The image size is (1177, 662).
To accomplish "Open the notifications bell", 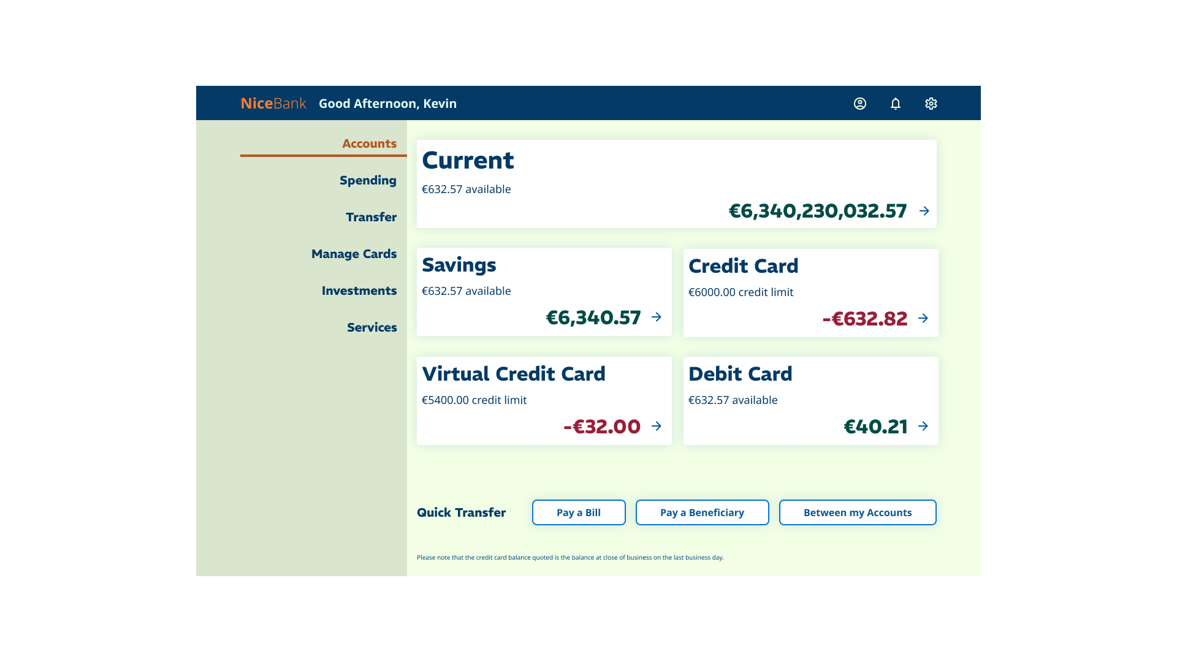I will pyautogui.click(x=896, y=104).
